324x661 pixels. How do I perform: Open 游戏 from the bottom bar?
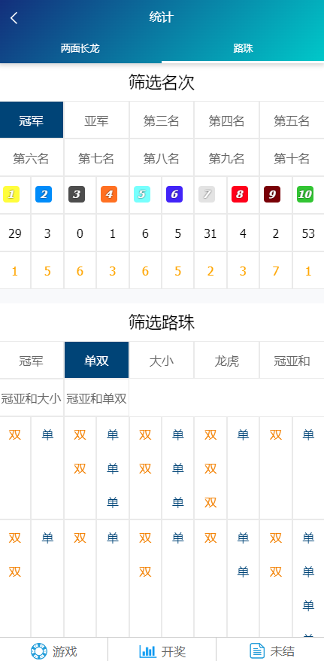[54, 651]
